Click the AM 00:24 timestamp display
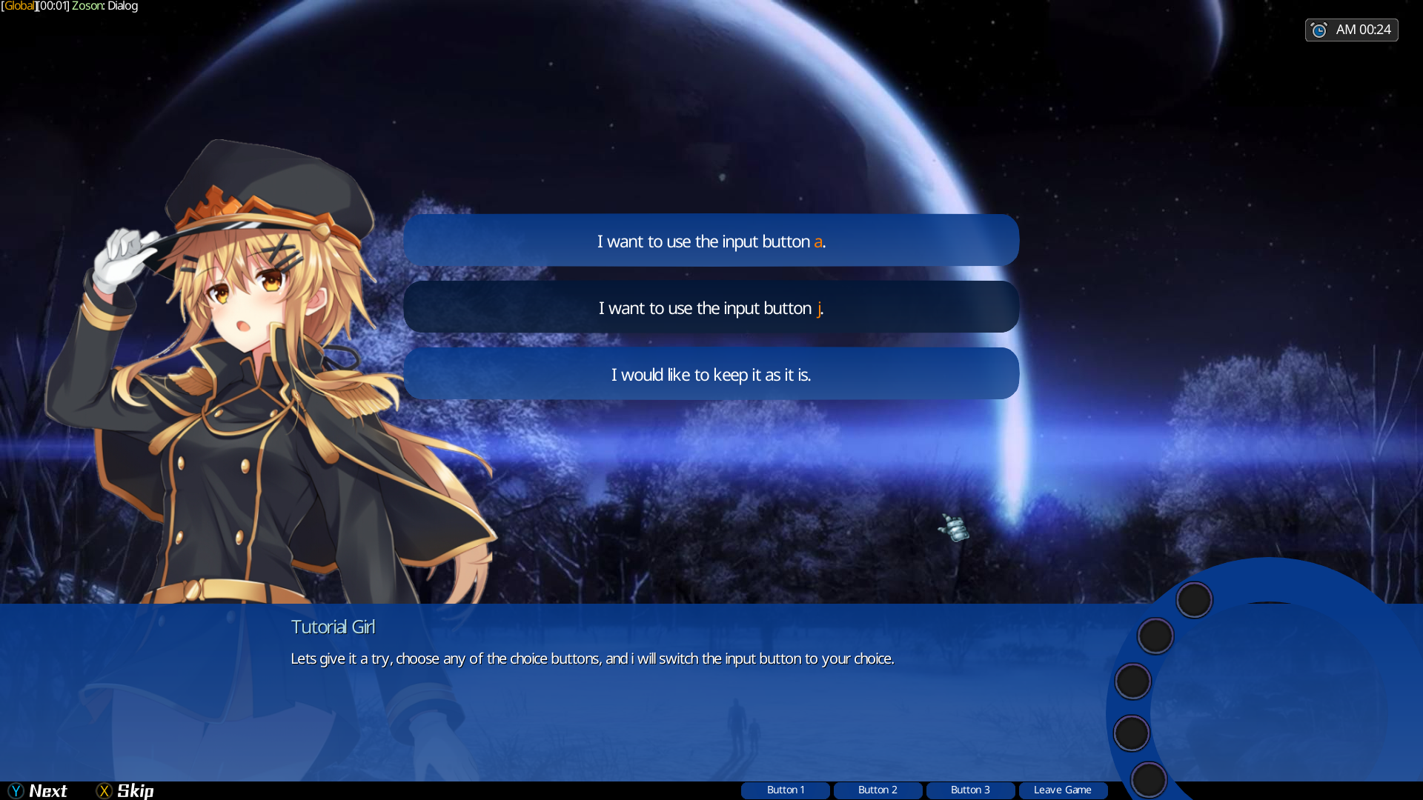The width and height of the screenshot is (1423, 800). 1350,30
